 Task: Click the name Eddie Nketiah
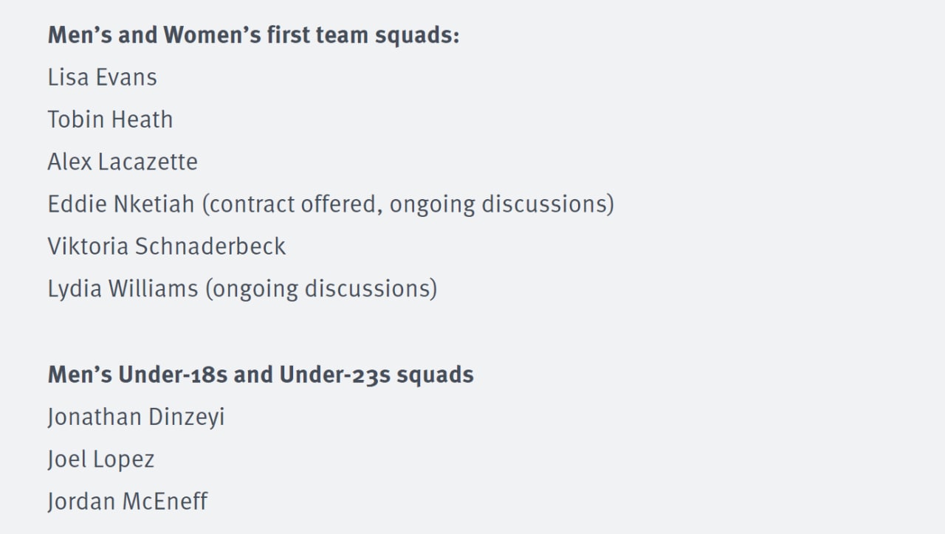pos(121,204)
